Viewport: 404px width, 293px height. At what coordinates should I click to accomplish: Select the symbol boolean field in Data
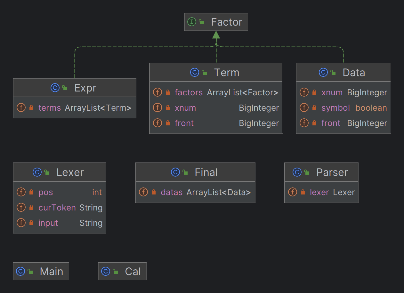point(343,108)
